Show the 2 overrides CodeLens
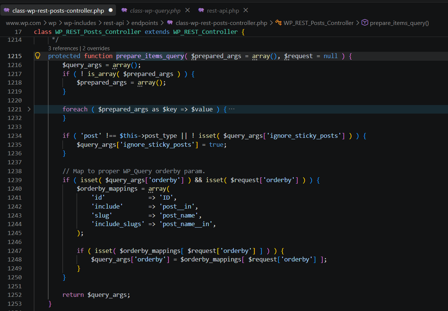Viewport: 448px width, 311px height. (x=96, y=48)
